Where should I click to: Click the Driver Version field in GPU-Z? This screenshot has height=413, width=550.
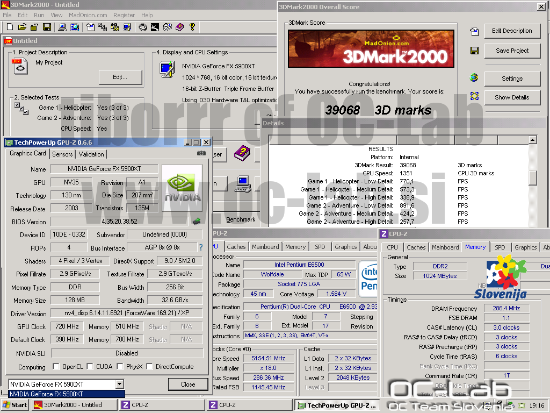pyautogui.click(x=127, y=312)
